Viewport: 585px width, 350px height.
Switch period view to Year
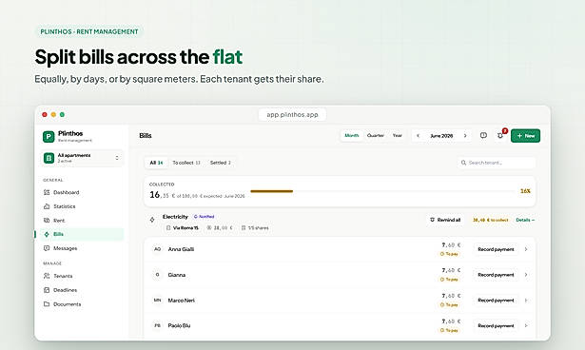click(x=397, y=135)
